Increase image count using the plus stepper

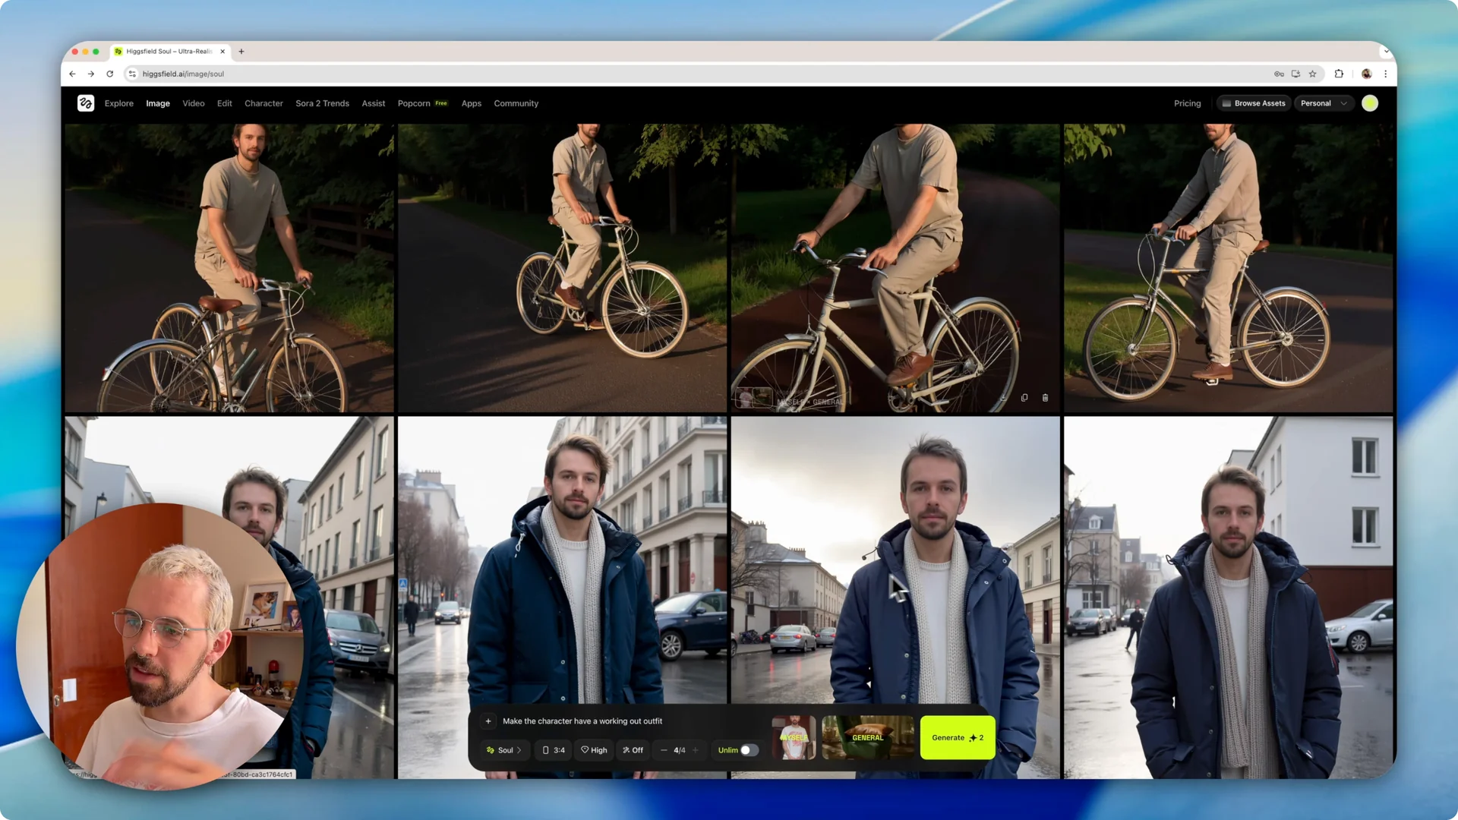pyautogui.click(x=695, y=750)
